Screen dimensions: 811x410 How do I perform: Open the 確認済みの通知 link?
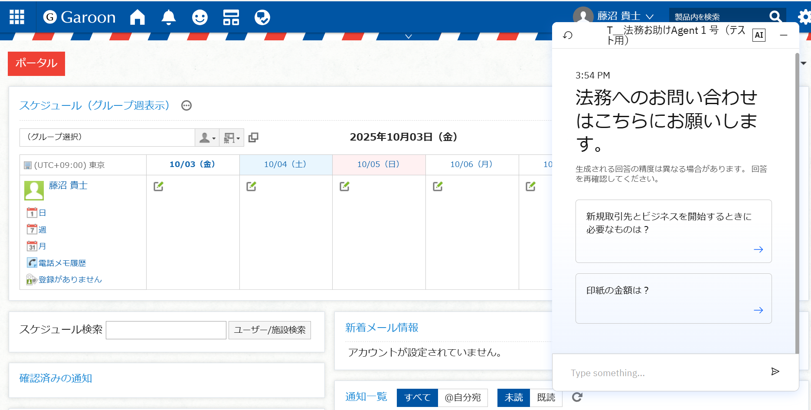point(56,378)
